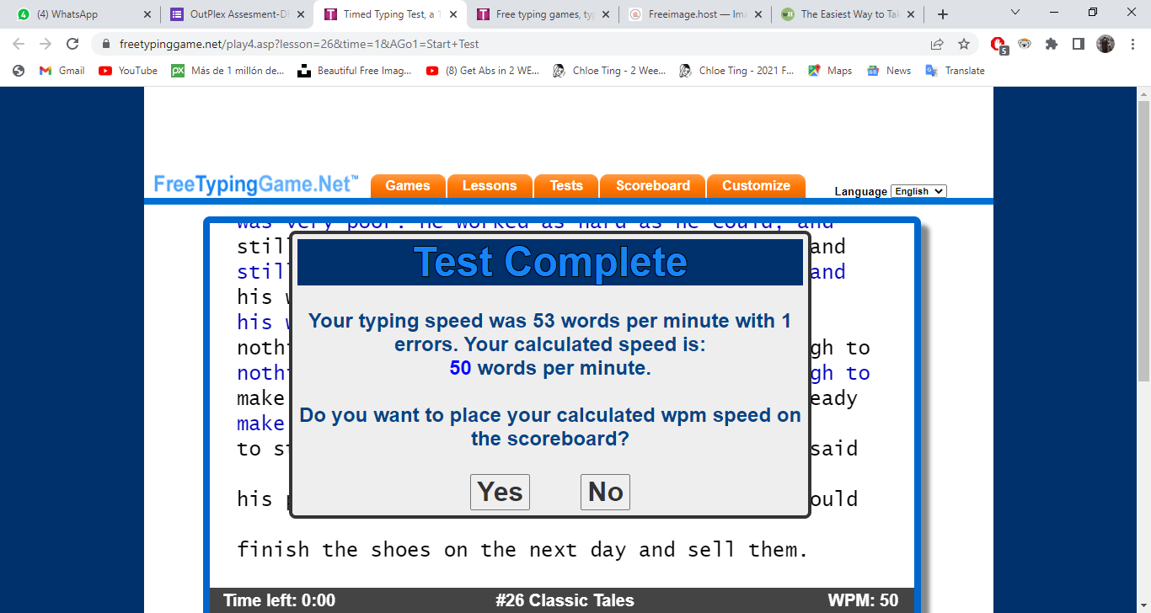This screenshot has height=613, width=1151.
Task: Share this page icon in address bar
Action: pos(937,44)
